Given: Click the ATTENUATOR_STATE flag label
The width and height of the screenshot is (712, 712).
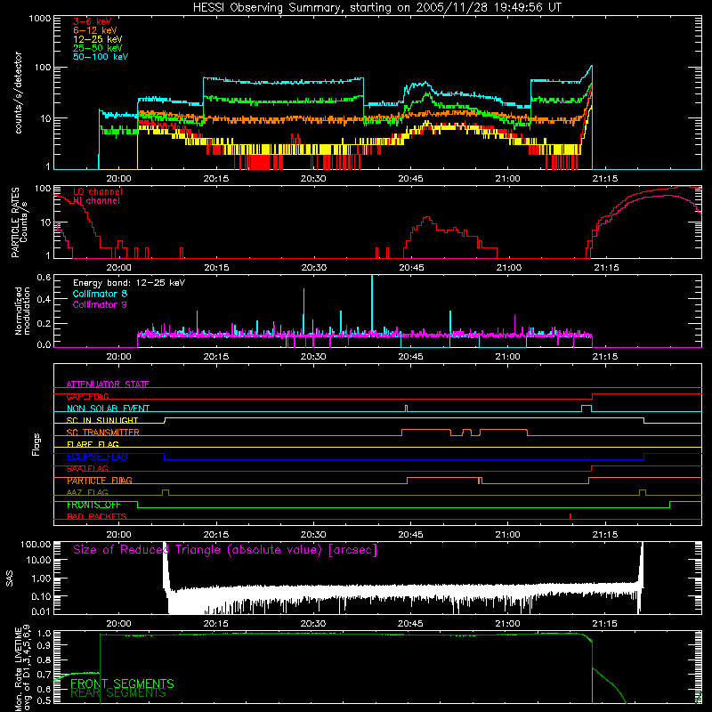Looking at the screenshot, I should [x=108, y=384].
